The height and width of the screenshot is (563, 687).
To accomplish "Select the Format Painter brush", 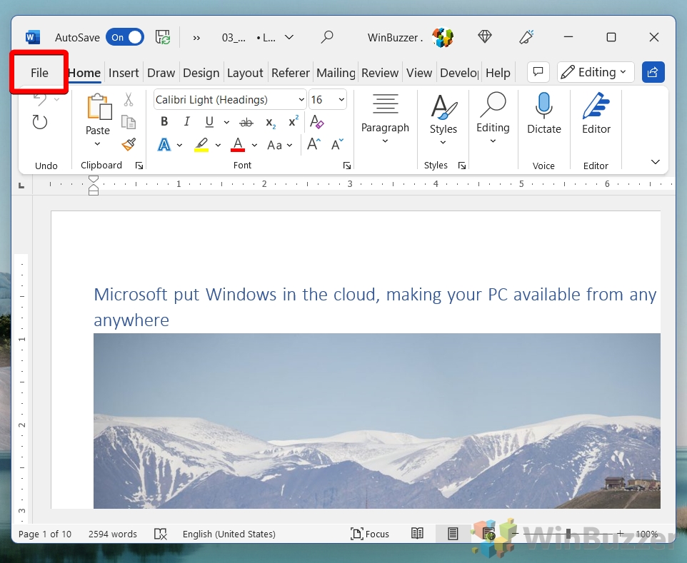I will tap(129, 144).
